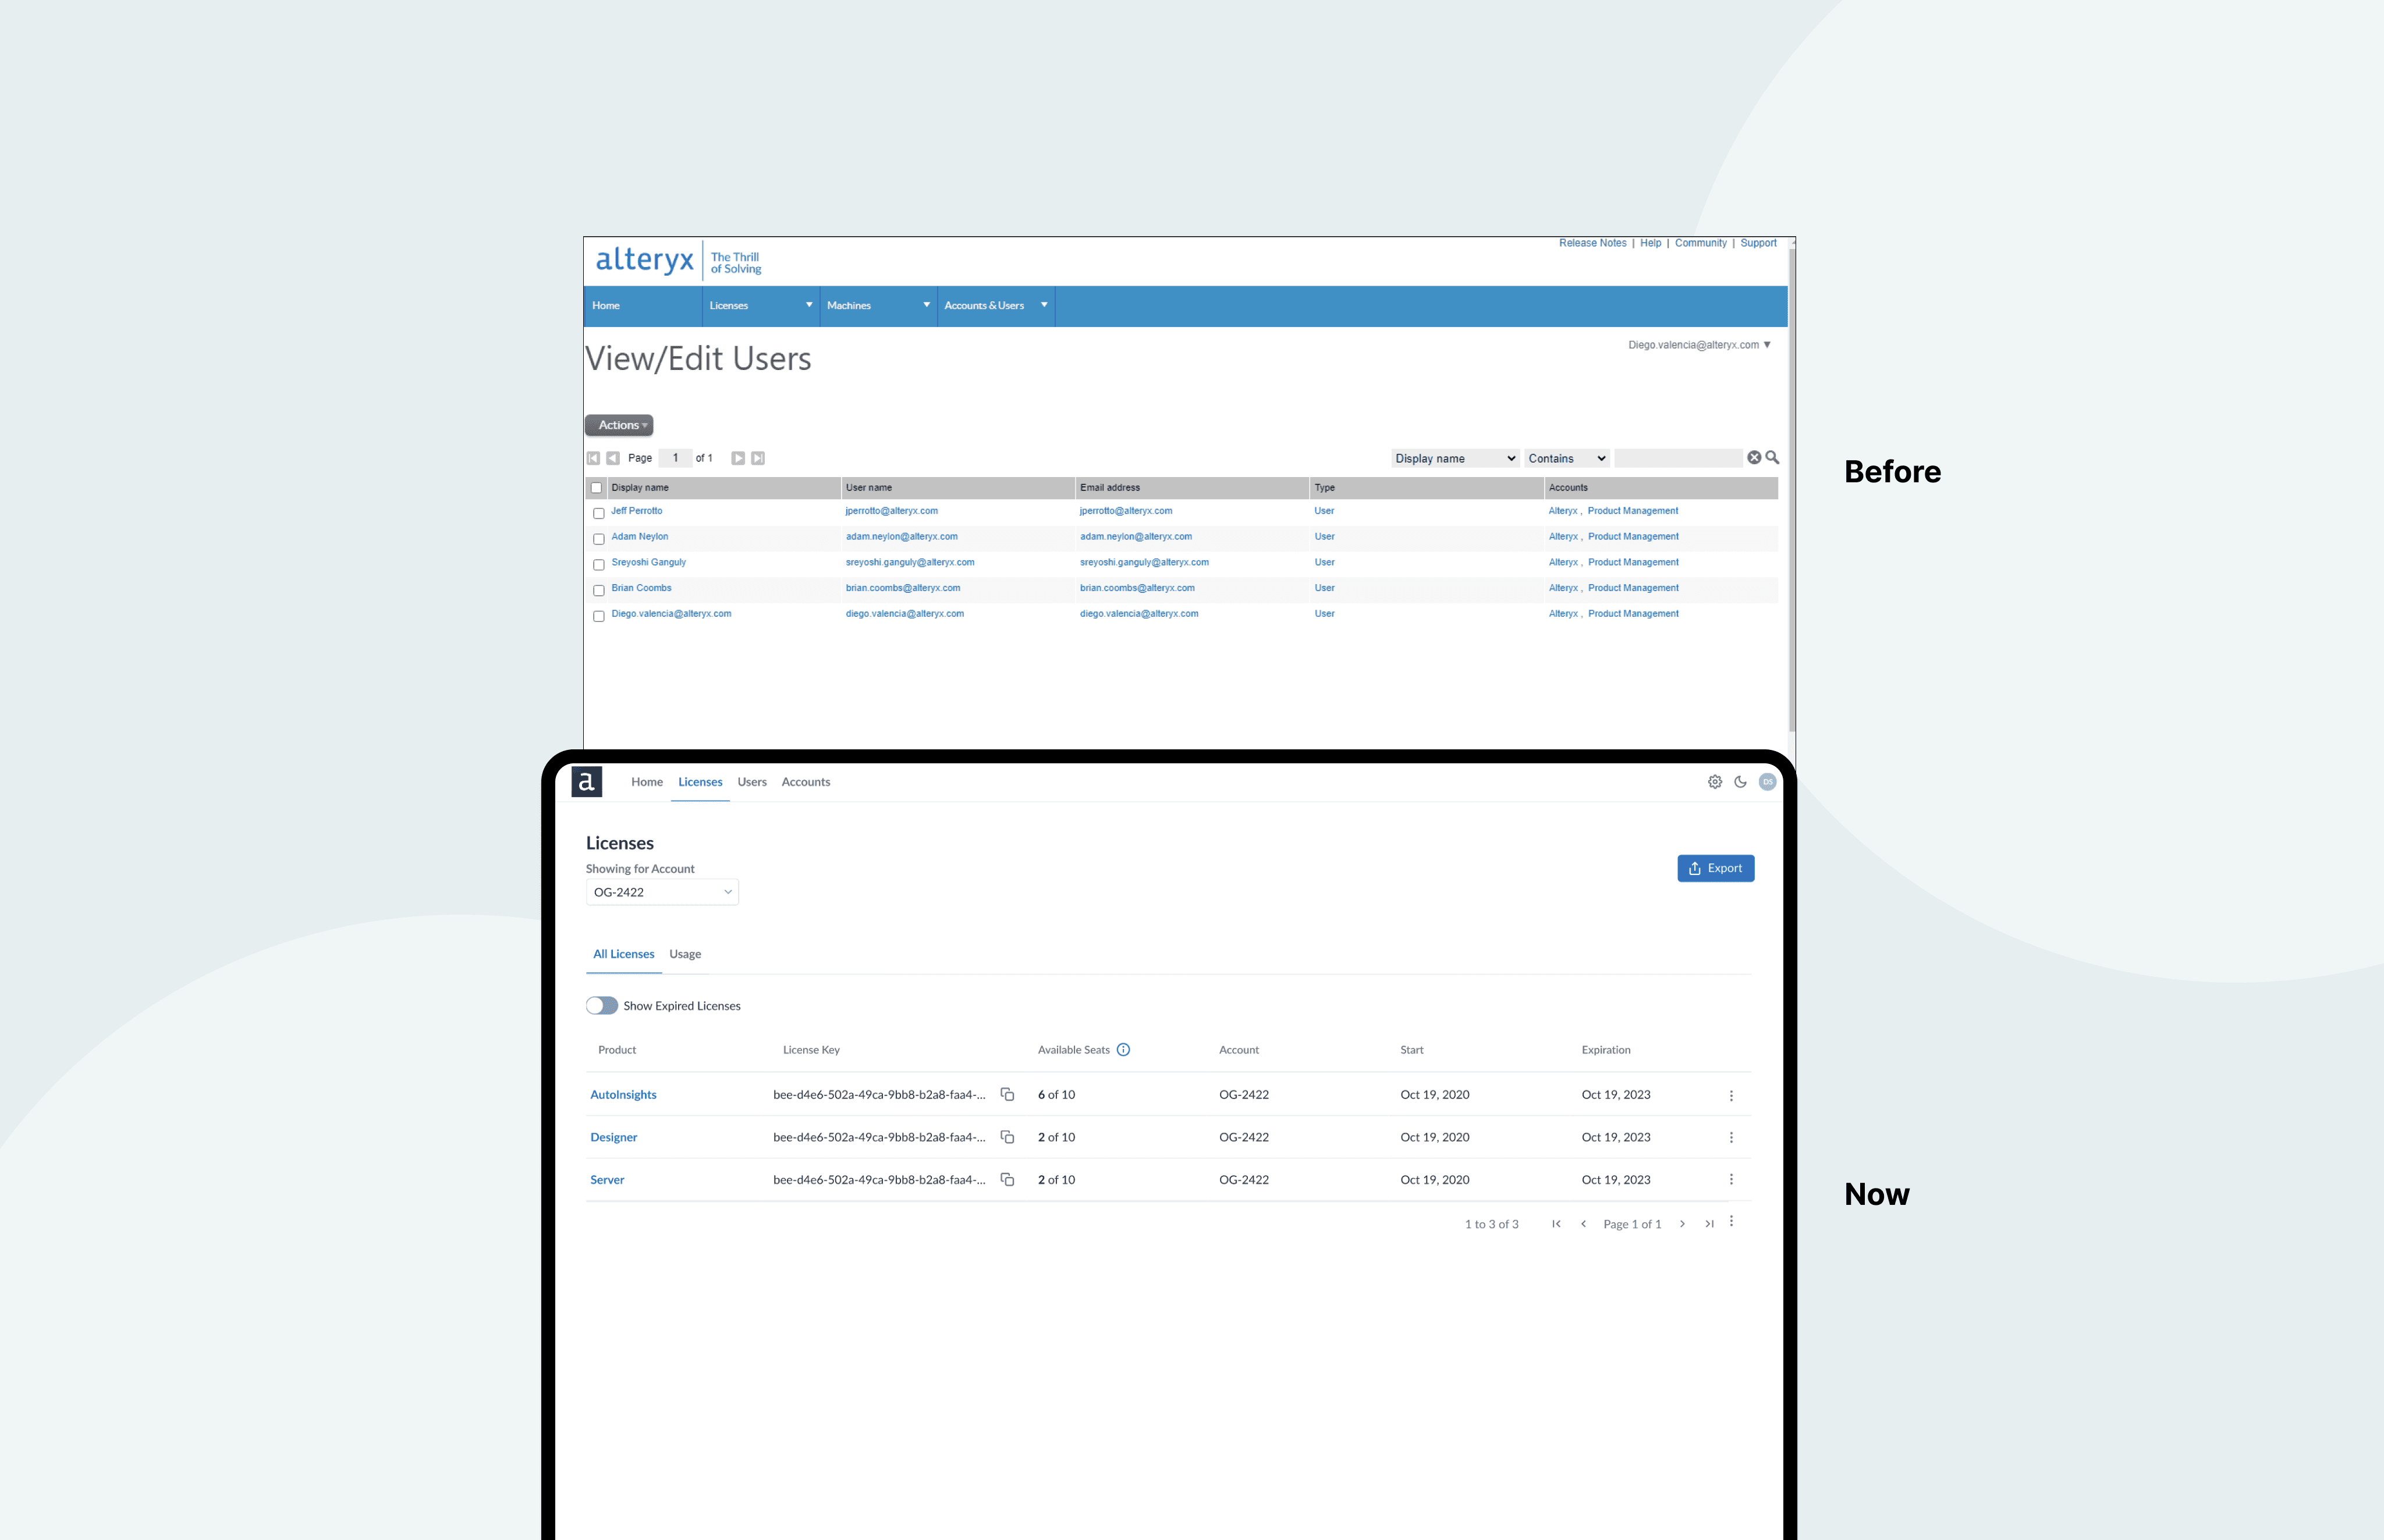Go to previous page in old Users grid
The image size is (2384, 1540).
[613, 458]
